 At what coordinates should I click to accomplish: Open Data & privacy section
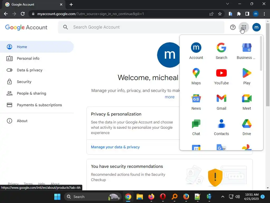click(37, 70)
